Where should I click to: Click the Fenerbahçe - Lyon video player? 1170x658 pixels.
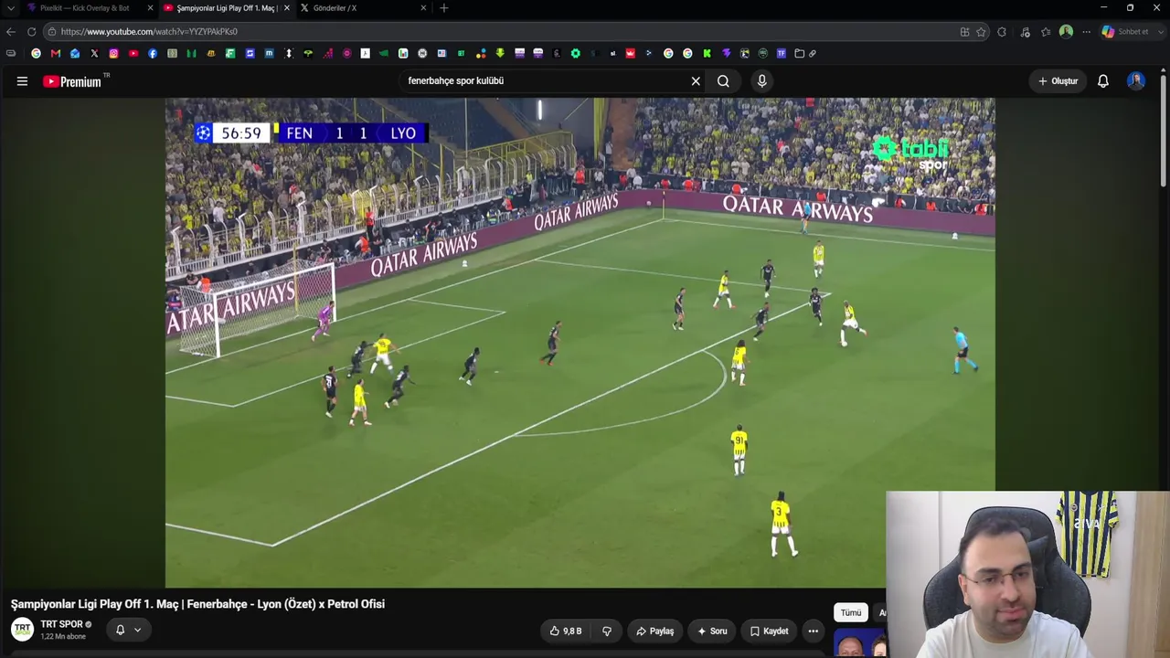(580, 343)
